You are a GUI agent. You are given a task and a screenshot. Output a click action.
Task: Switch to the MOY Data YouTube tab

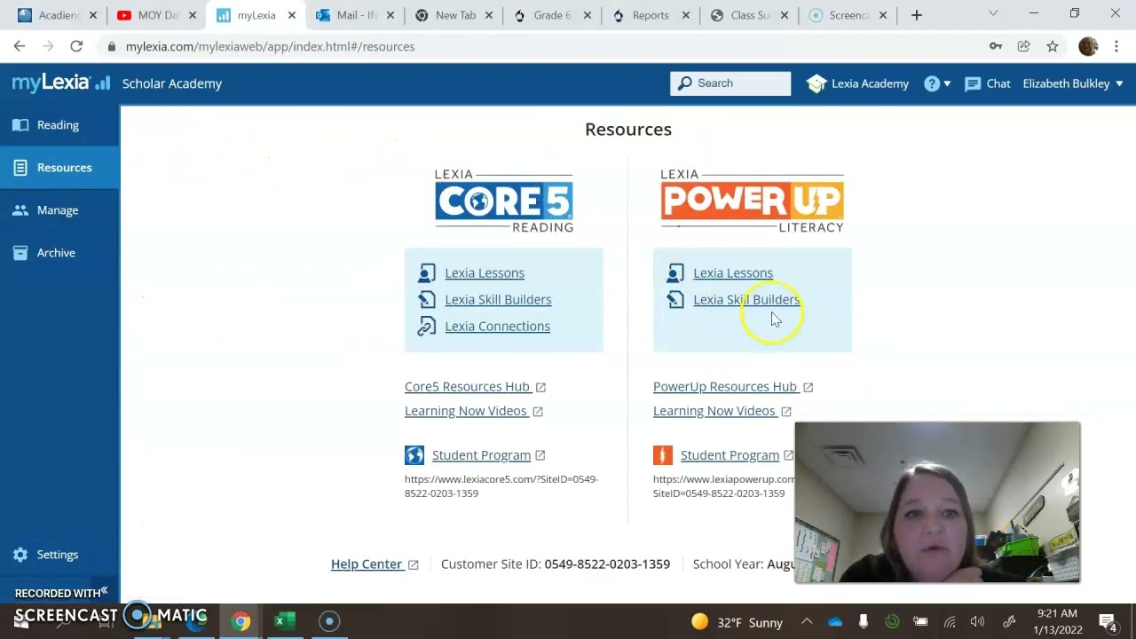[157, 15]
